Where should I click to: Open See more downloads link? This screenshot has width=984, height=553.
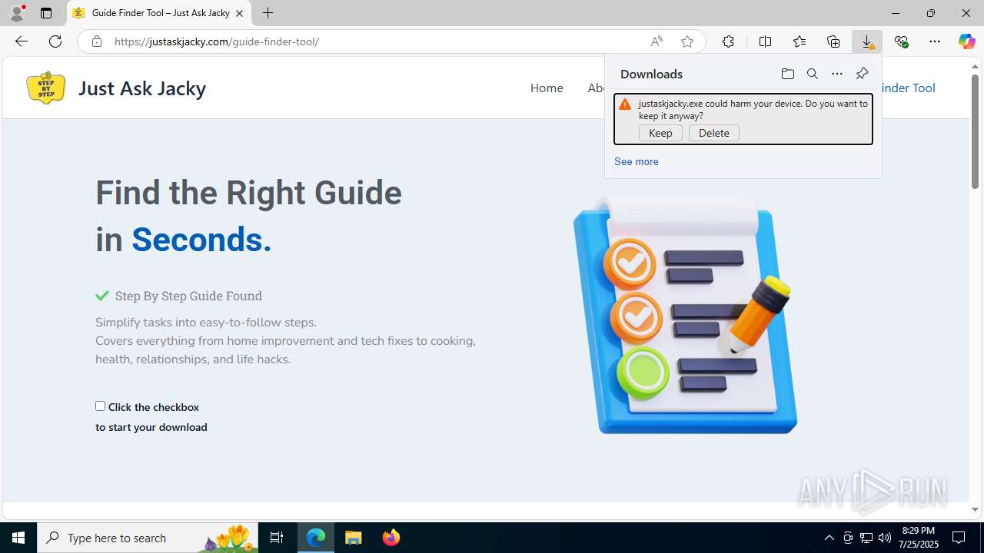[636, 161]
